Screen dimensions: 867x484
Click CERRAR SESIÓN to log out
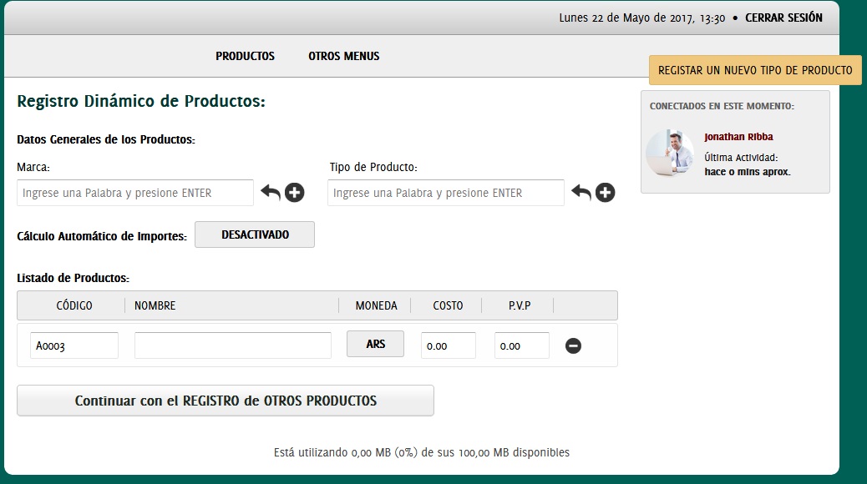pyautogui.click(x=783, y=18)
